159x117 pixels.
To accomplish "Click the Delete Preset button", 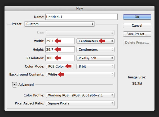I will point(137,42).
